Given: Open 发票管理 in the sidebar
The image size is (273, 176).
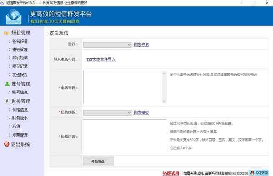Looking at the screenshot, I should coord(20,135).
